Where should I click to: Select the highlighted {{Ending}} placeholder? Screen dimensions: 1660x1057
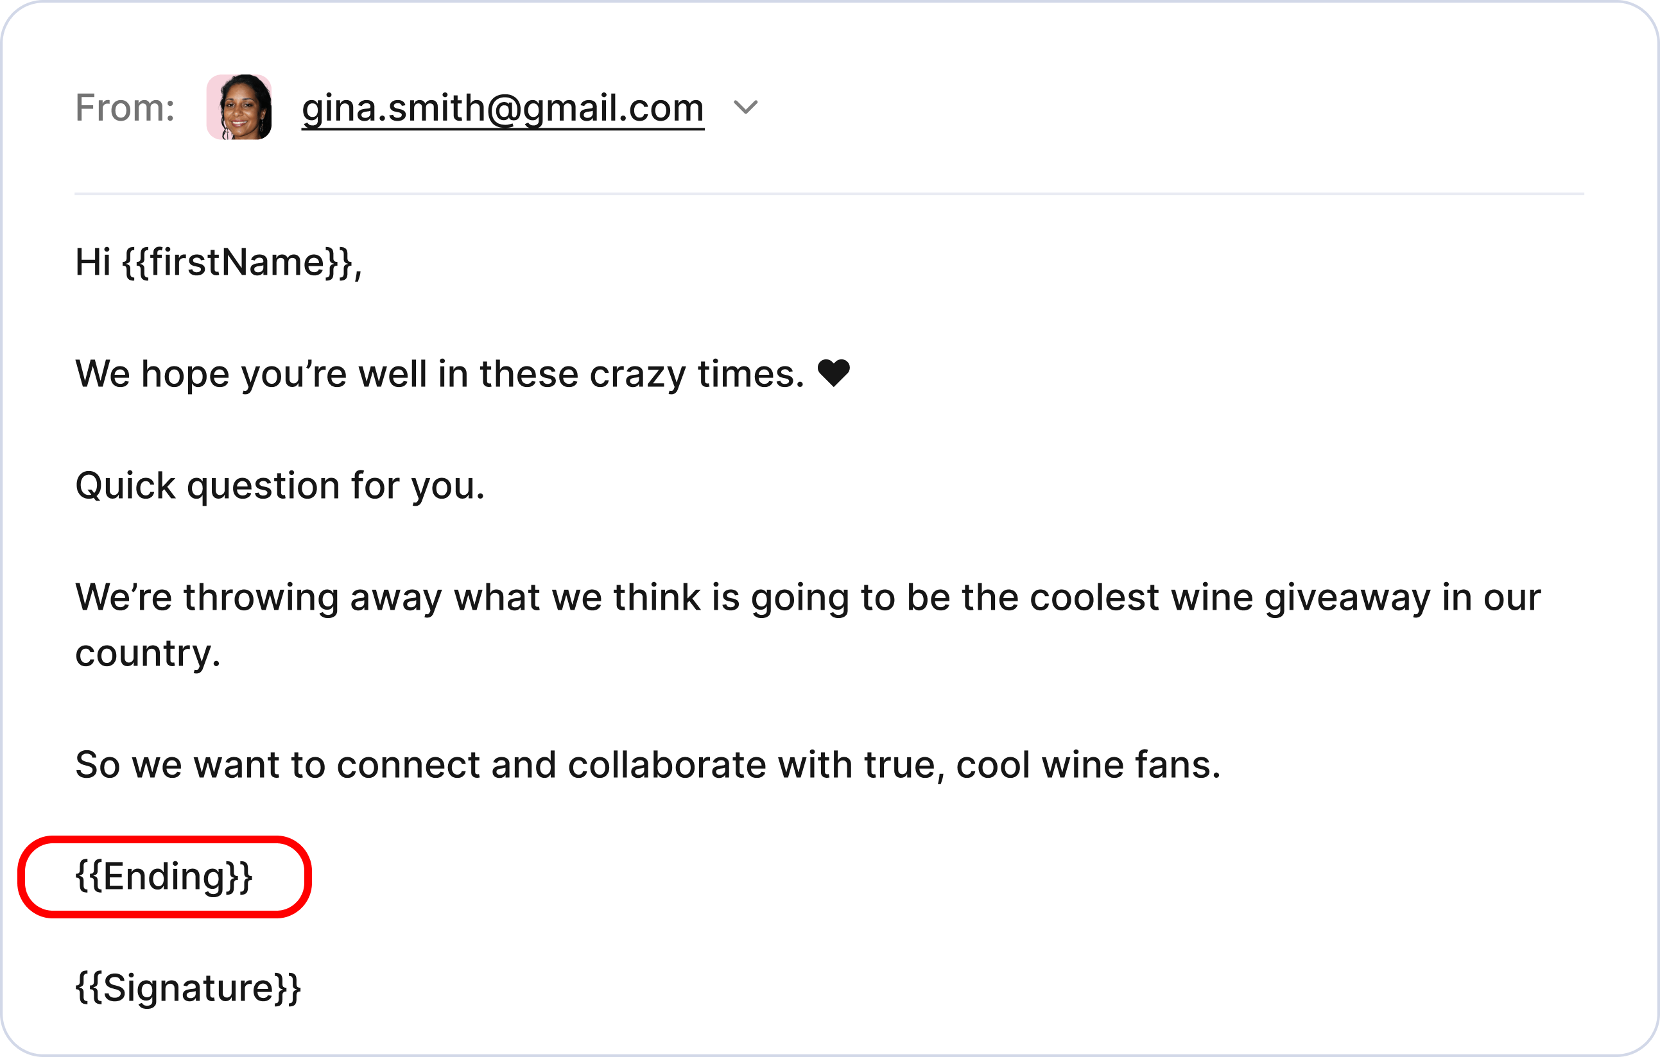[164, 877]
